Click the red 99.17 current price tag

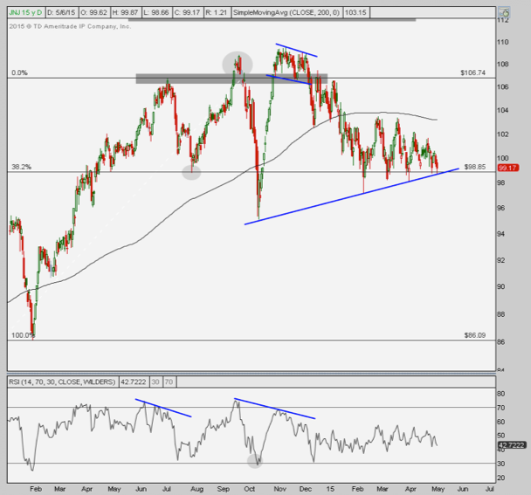click(508, 167)
